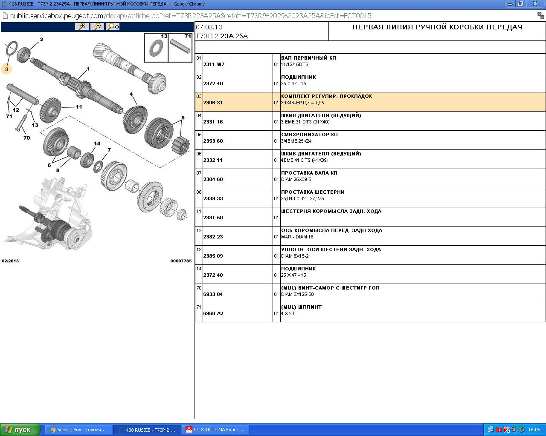Click callout number 14 on bearing

(97, 143)
